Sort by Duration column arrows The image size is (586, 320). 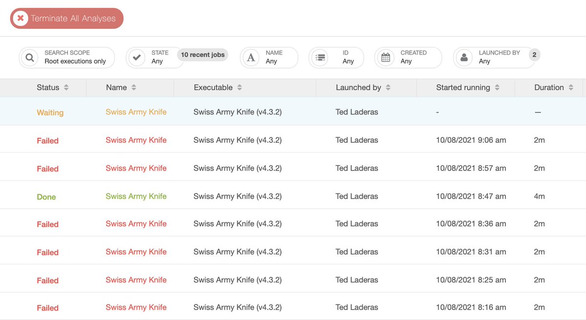571,88
